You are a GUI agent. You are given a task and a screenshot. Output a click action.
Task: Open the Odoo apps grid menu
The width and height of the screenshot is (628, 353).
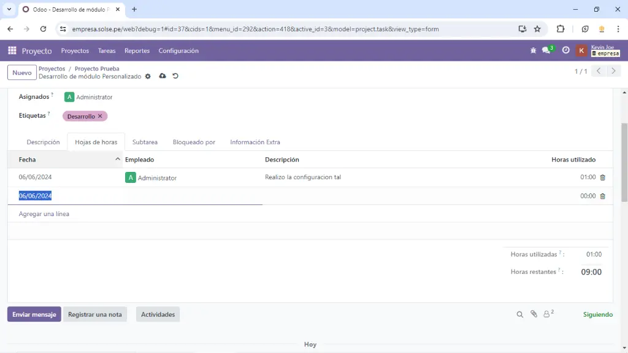12,51
